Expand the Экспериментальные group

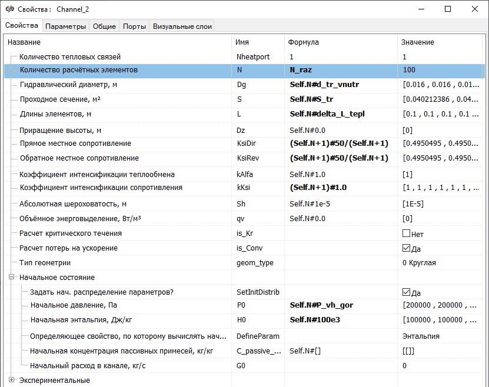(x=11, y=381)
